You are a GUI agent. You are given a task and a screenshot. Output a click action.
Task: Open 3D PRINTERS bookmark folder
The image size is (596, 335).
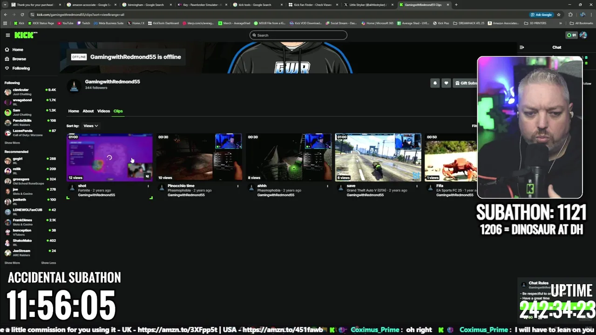[535, 23]
